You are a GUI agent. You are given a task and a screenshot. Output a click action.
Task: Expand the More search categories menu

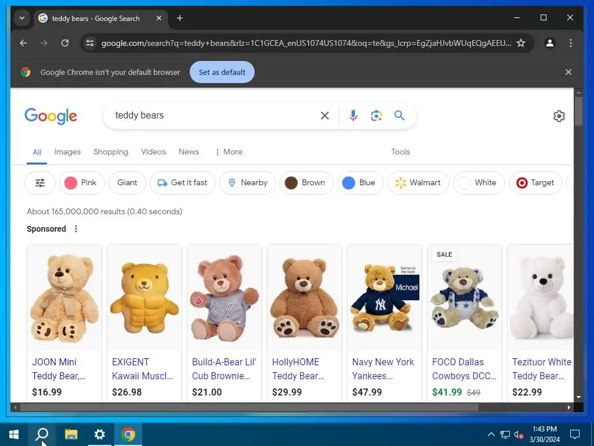point(229,152)
